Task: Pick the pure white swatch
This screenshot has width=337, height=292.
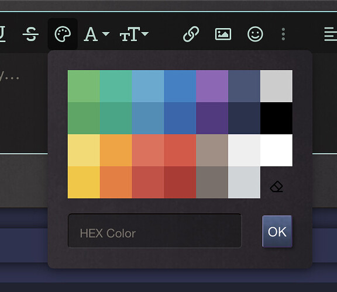Action: click(x=276, y=150)
